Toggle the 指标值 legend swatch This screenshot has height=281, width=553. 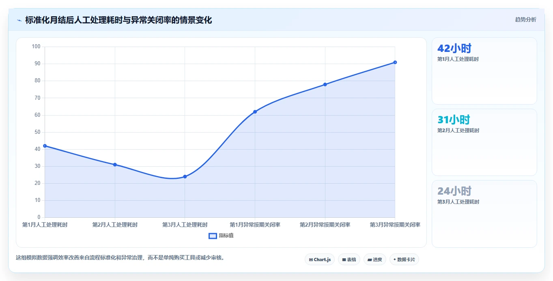click(213, 236)
